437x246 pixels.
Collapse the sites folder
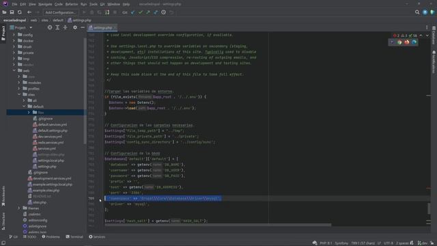pyautogui.click(x=19, y=94)
